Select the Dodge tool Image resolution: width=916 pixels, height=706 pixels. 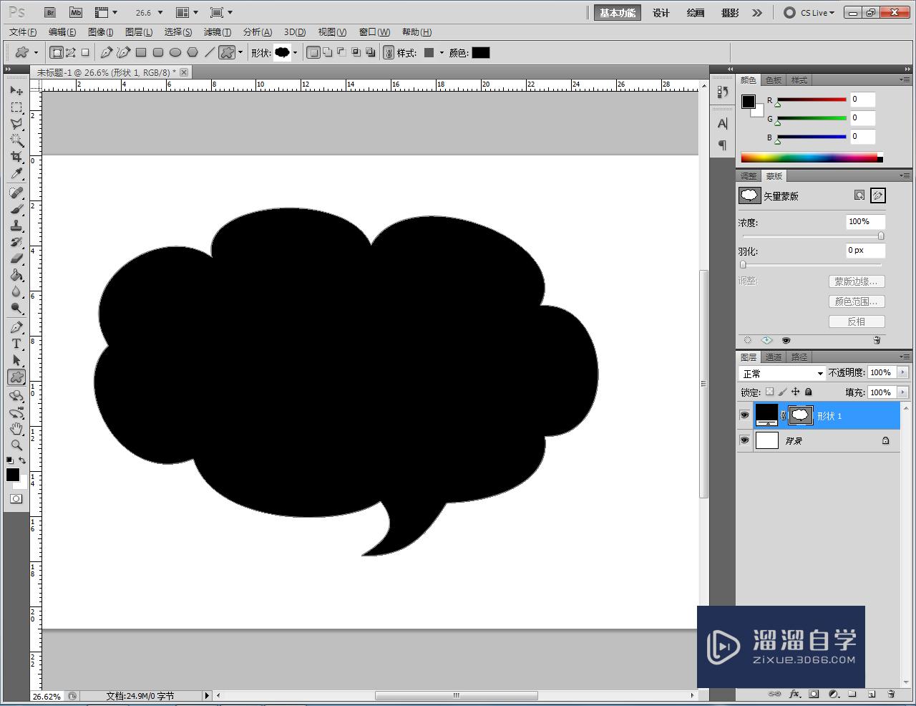[16, 309]
